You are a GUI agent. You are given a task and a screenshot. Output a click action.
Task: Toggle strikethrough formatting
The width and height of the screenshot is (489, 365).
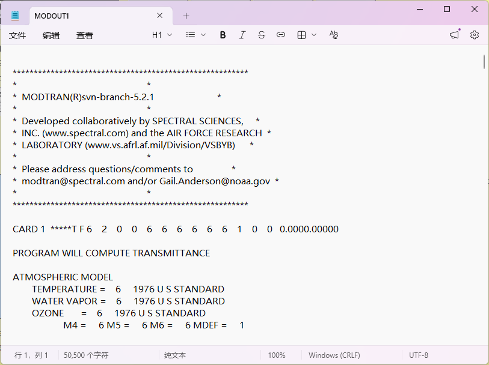261,35
